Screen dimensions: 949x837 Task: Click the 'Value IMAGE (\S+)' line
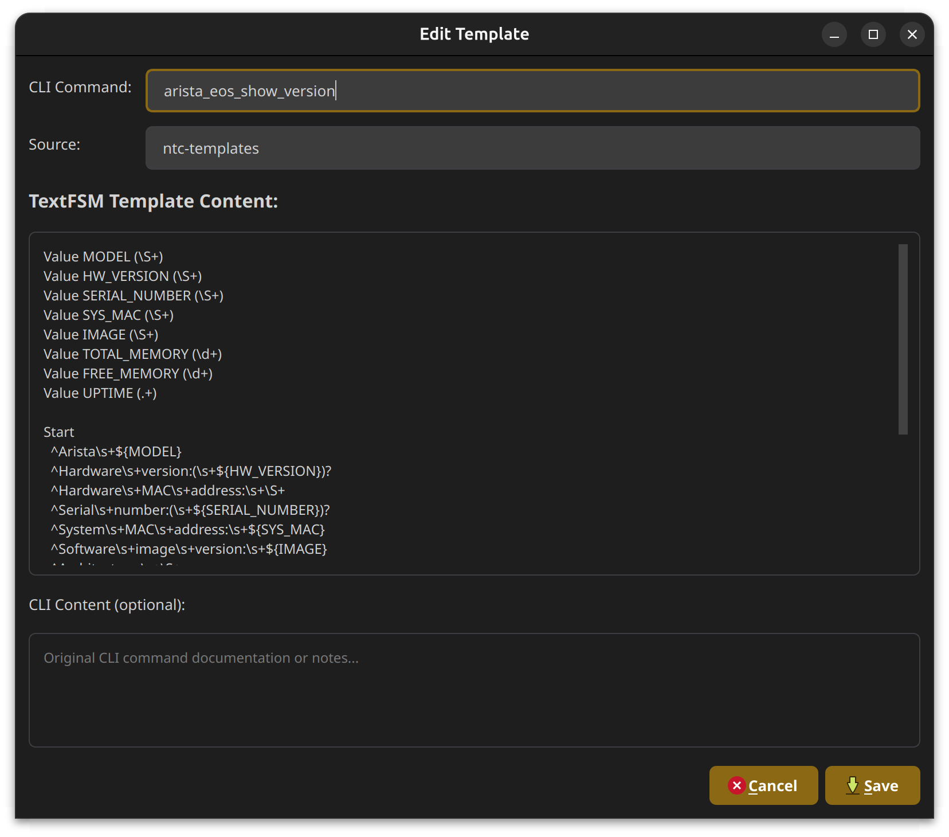pos(101,335)
